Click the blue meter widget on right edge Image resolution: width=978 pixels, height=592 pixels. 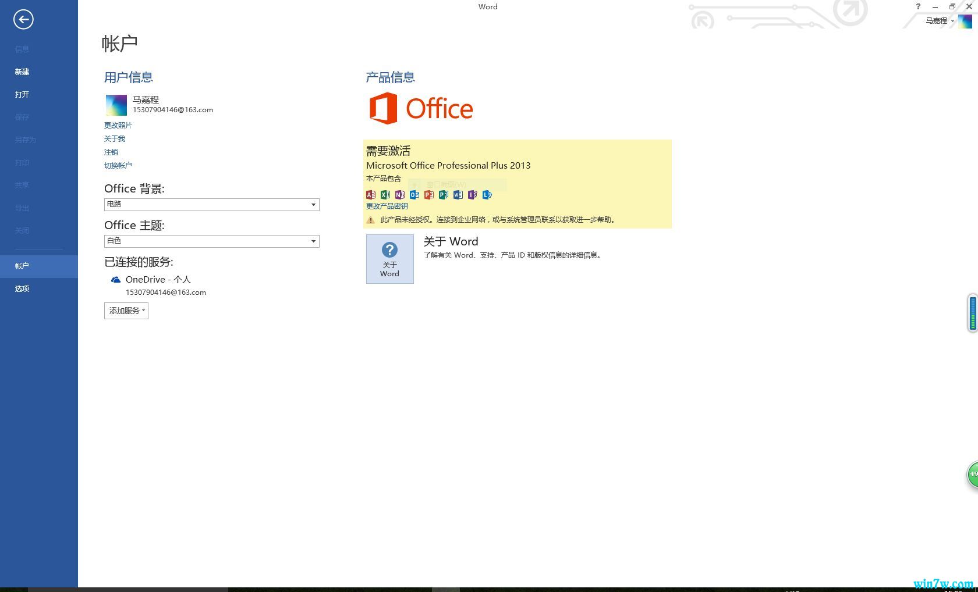(x=973, y=313)
